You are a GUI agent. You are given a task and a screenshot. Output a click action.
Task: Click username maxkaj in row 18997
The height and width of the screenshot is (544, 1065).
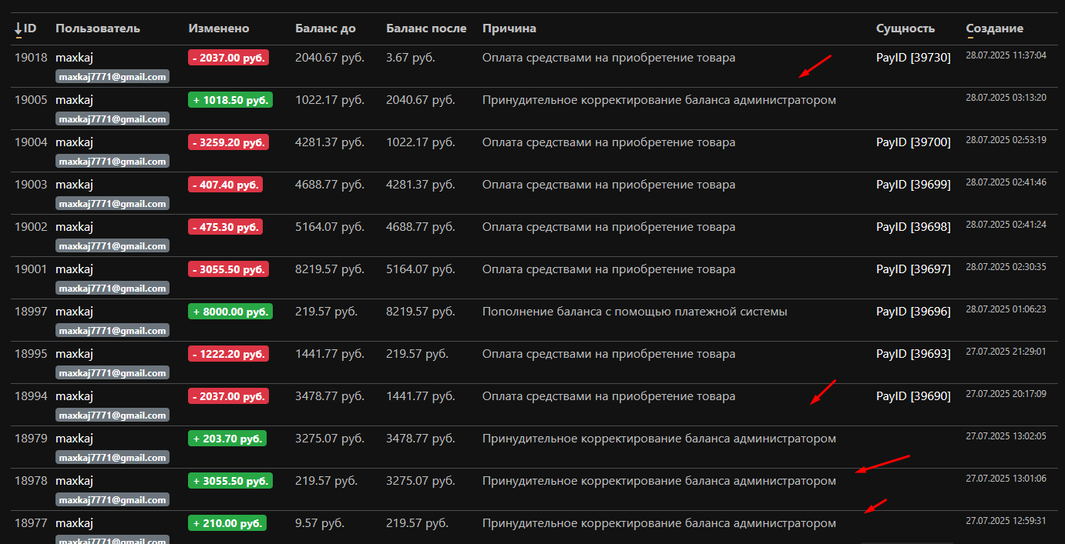[x=74, y=312]
